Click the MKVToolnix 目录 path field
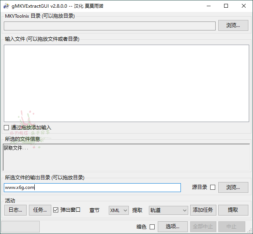The image size is (253, 234). coord(110,26)
